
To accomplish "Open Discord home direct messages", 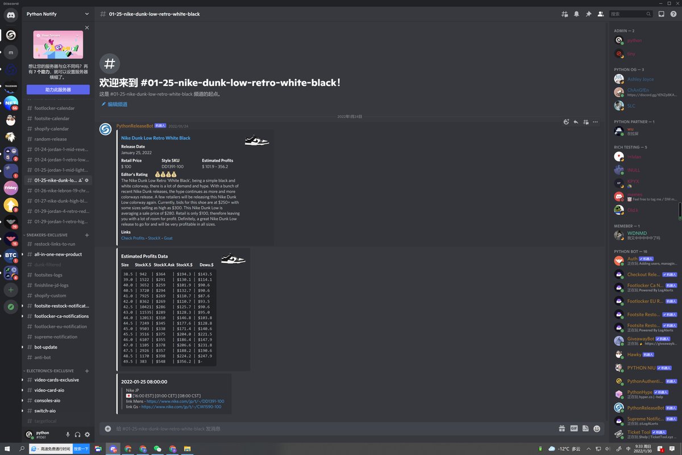I will tap(11, 16).
